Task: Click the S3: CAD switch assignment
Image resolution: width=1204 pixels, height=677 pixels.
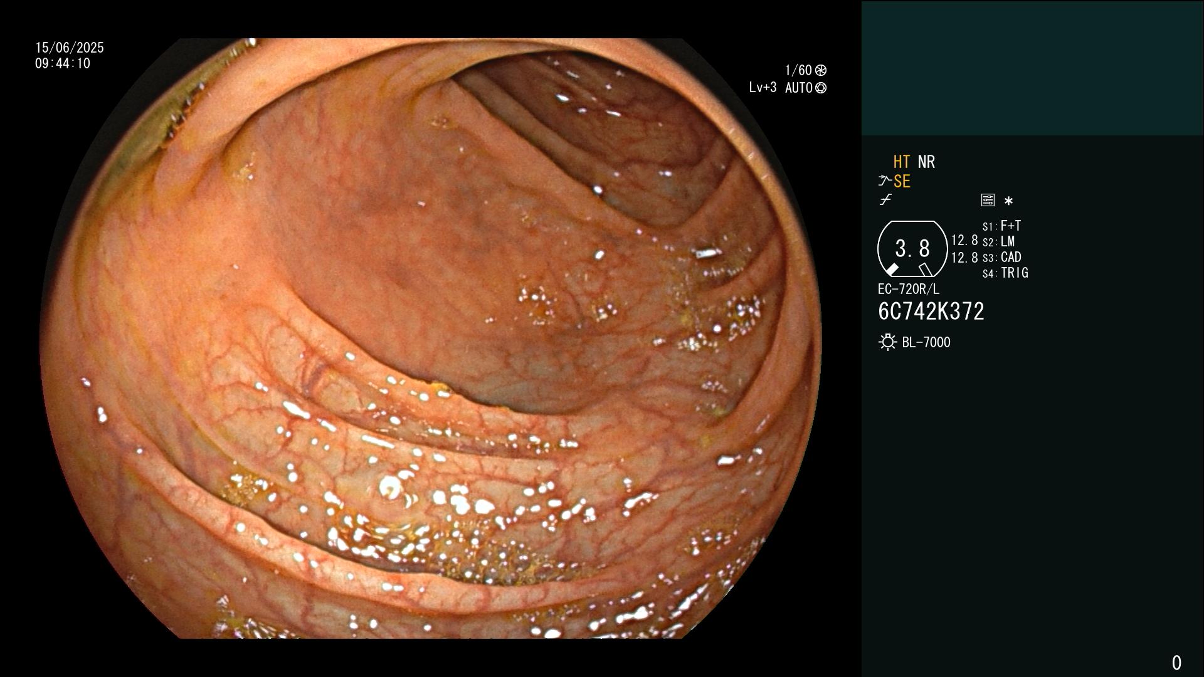Action: (x=1001, y=257)
